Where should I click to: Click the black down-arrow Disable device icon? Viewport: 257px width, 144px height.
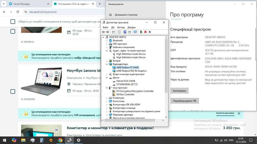point(150,32)
